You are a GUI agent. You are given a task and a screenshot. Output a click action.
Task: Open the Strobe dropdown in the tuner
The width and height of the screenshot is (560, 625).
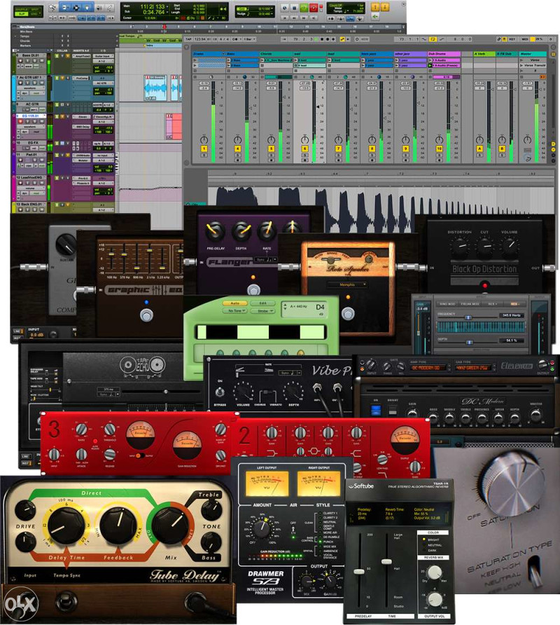coord(263,311)
